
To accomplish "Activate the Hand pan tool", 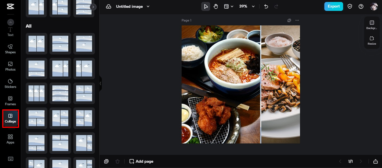I will 216,7.
